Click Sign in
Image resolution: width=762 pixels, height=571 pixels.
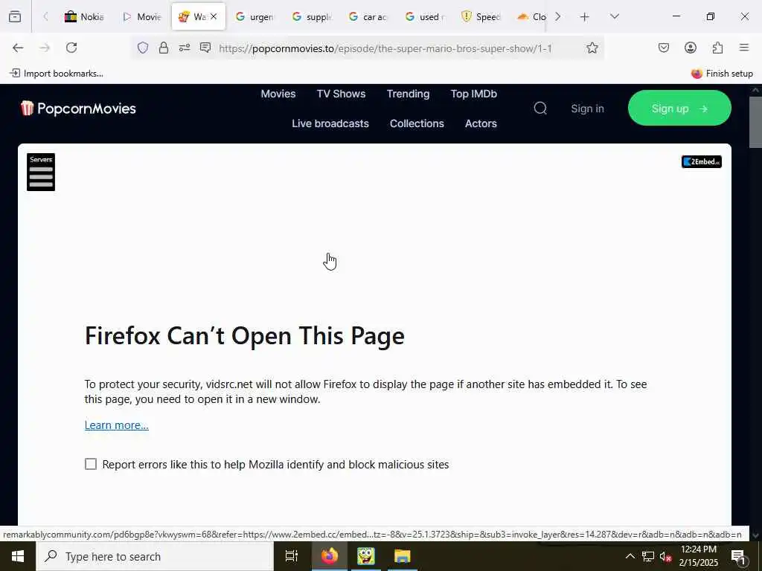click(588, 109)
